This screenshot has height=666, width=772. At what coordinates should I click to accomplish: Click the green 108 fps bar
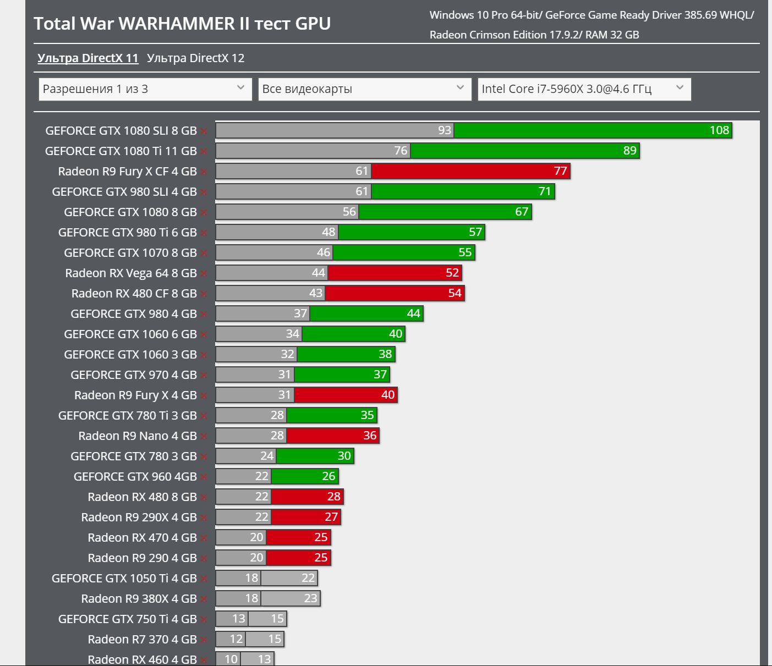pyautogui.click(x=593, y=130)
